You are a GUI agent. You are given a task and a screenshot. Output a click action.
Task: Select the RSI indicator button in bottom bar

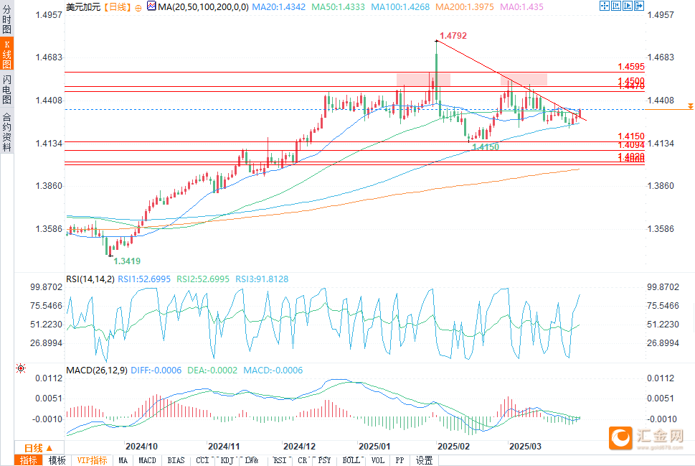click(x=280, y=460)
